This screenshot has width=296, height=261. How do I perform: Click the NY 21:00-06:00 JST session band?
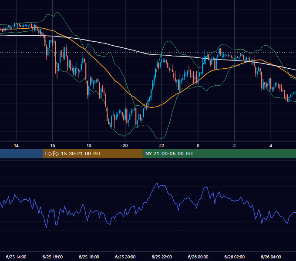[219, 154]
